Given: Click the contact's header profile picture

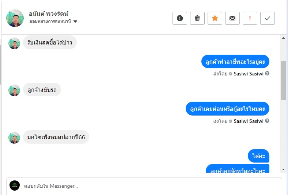Looking at the screenshot, I should coord(15,18).
